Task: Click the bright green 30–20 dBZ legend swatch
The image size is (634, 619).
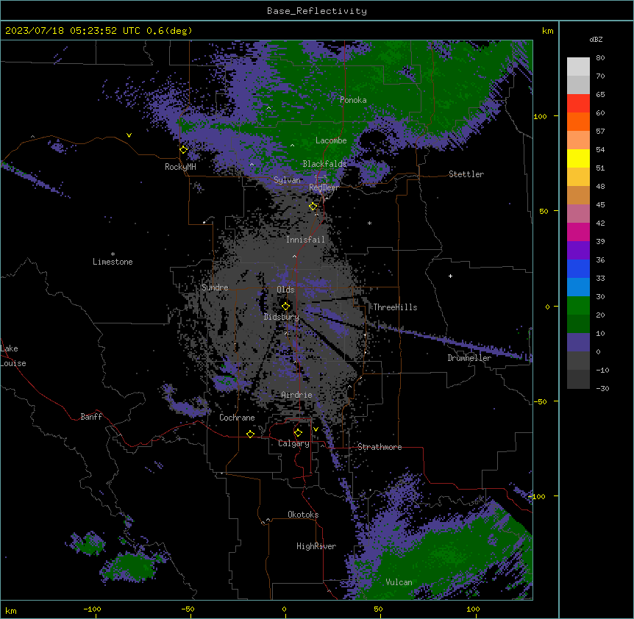Action: point(578,306)
